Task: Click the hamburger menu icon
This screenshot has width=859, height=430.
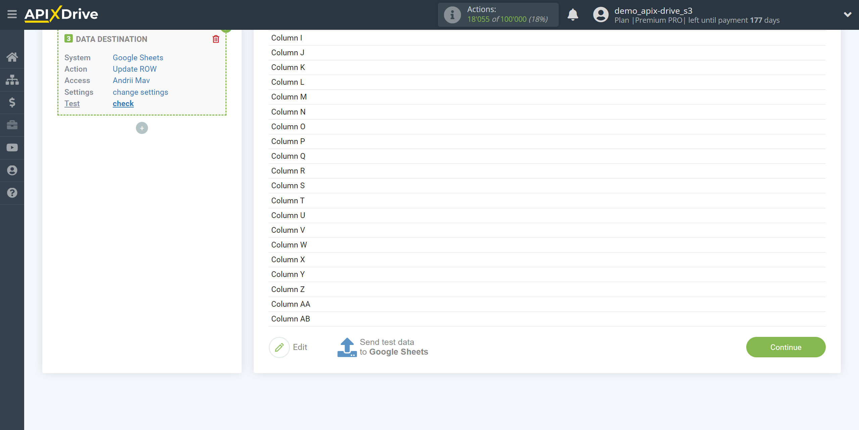Action: [11, 14]
